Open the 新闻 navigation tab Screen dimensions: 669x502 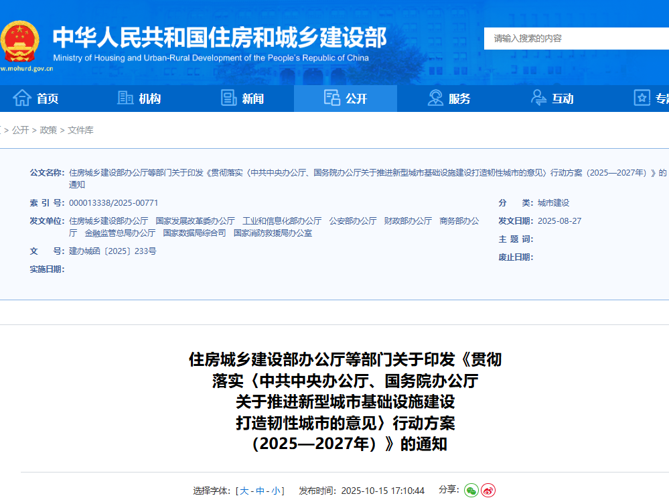pos(252,99)
